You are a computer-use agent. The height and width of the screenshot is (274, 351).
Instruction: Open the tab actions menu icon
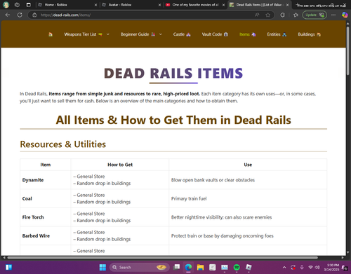pos(29,5)
